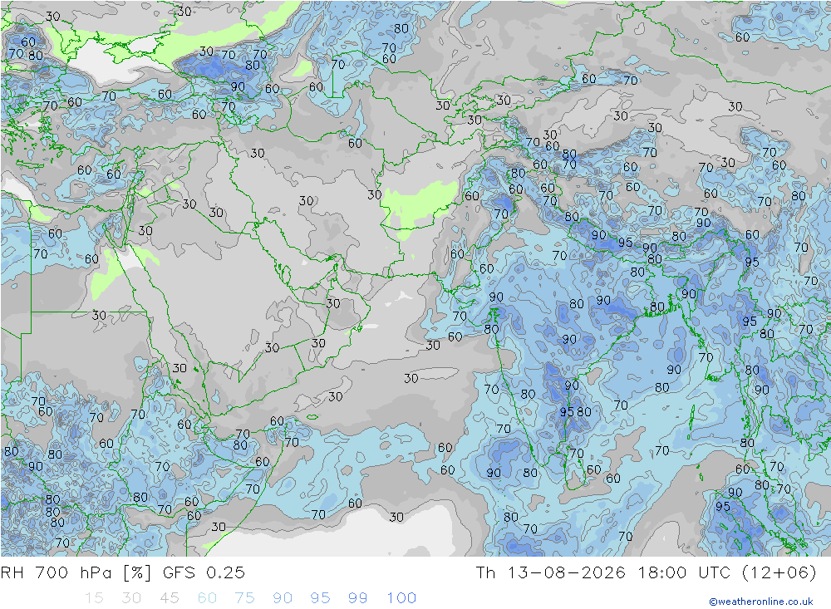The width and height of the screenshot is (831, 609).
Task: Select legend value 95
Action: [x=320, y=598]
